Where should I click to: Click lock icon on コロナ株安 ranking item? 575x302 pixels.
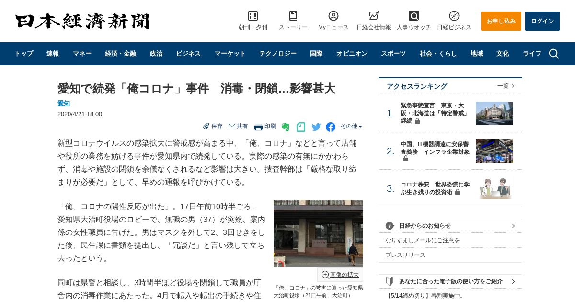click(458, 192)
